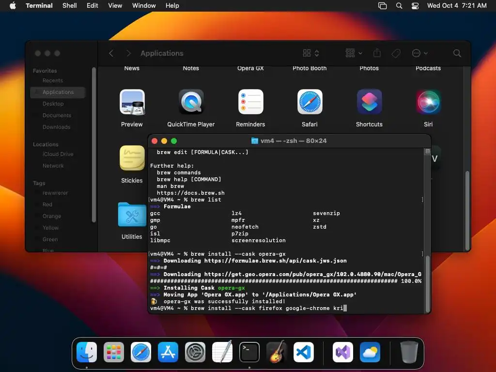
Task: Click the Finder search magnifier icon
Action: coord(457,53)
